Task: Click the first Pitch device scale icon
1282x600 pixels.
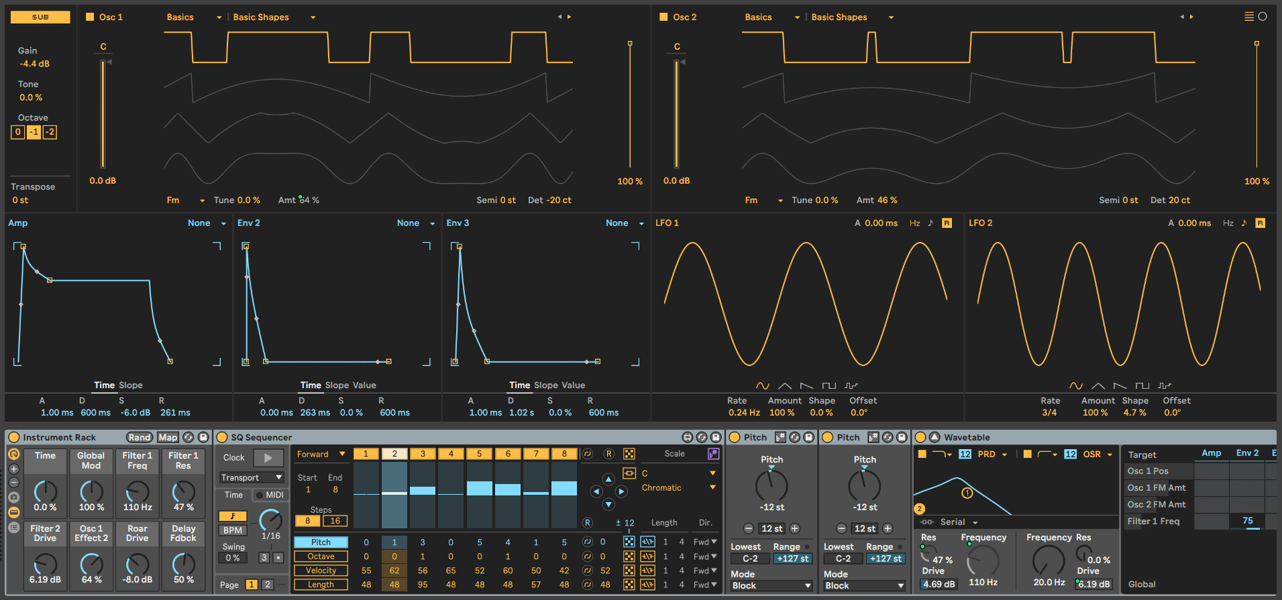Action: [x=780, y=437]
